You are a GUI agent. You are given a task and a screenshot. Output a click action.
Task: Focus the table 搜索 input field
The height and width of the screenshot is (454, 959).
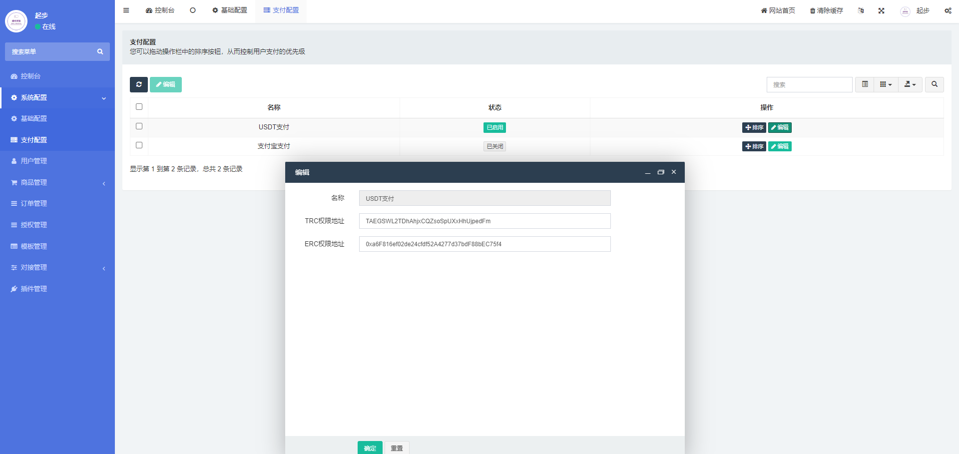tap(809, 84)
